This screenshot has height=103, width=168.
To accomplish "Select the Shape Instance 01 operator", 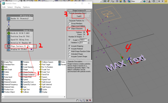I will pyautogui.click(x=20, y=46).
